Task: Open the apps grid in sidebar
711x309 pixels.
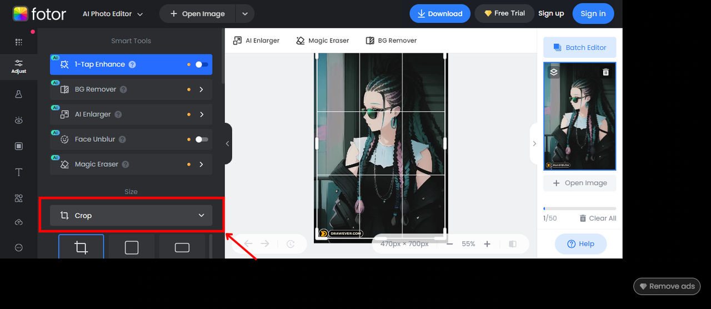Action: tap(19, 42)
